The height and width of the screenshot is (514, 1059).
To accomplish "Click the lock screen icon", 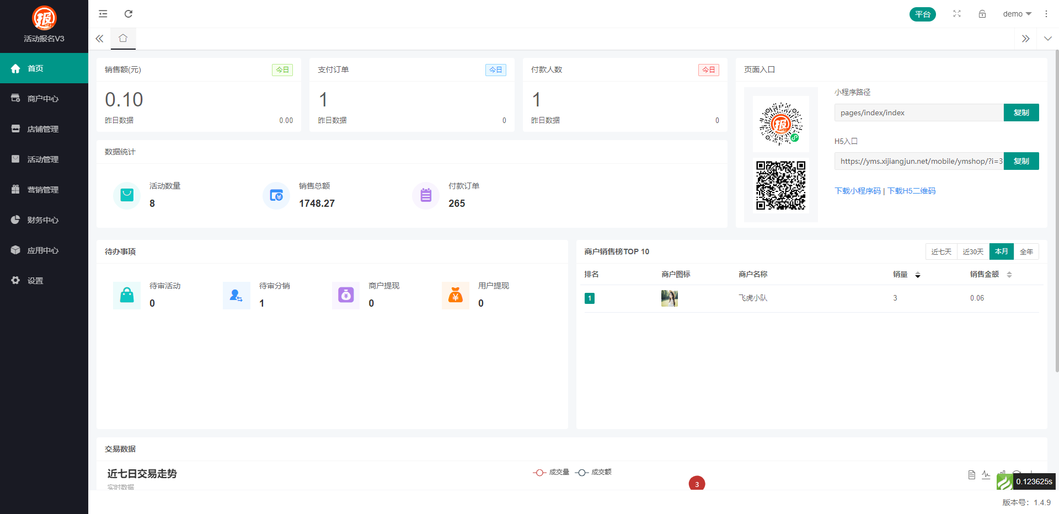I will tap(982, 14).
